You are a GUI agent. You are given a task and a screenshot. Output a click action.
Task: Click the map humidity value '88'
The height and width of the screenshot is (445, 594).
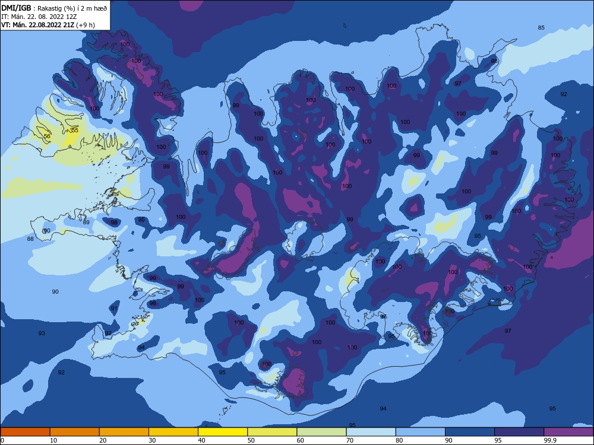30,239
